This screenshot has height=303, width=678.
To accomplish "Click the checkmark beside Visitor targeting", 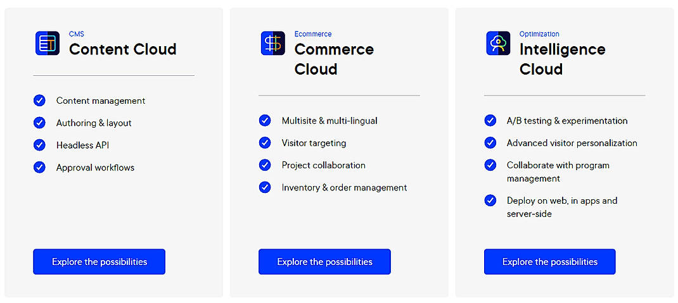I will [x=265, y=143].
